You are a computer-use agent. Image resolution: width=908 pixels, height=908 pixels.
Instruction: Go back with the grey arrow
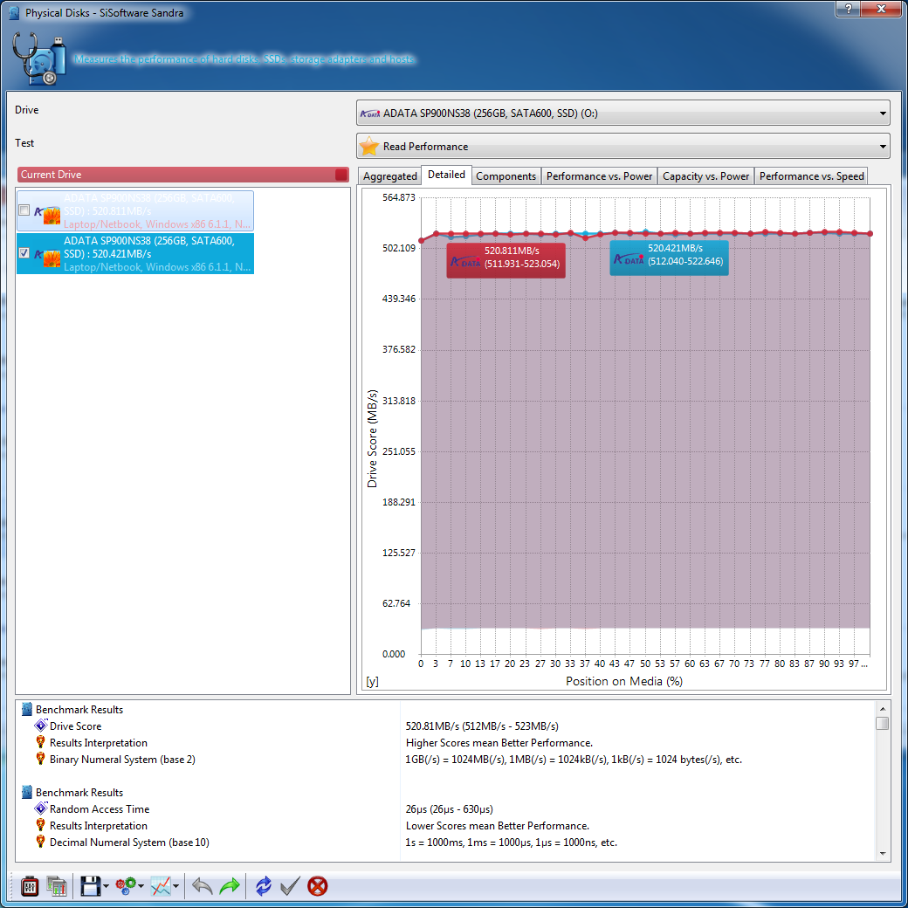(x=202, y=886)
